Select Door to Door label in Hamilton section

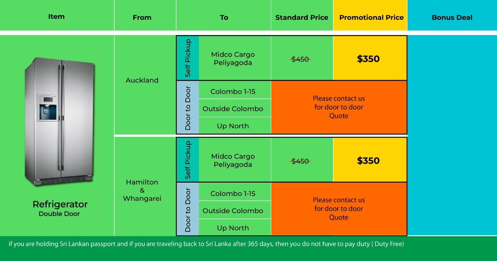point(188,210)
